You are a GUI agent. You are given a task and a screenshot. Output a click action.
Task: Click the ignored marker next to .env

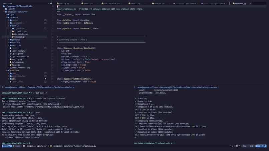pos(45,48)
